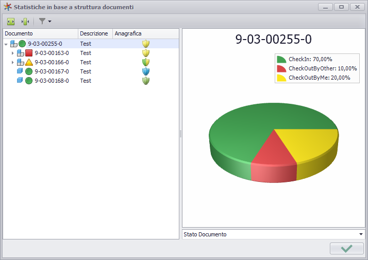Viewport: 368px width, 260px height.
Task: Click green-yellow shield in 9-03-00166-0 row
Action: click(146, 62)
